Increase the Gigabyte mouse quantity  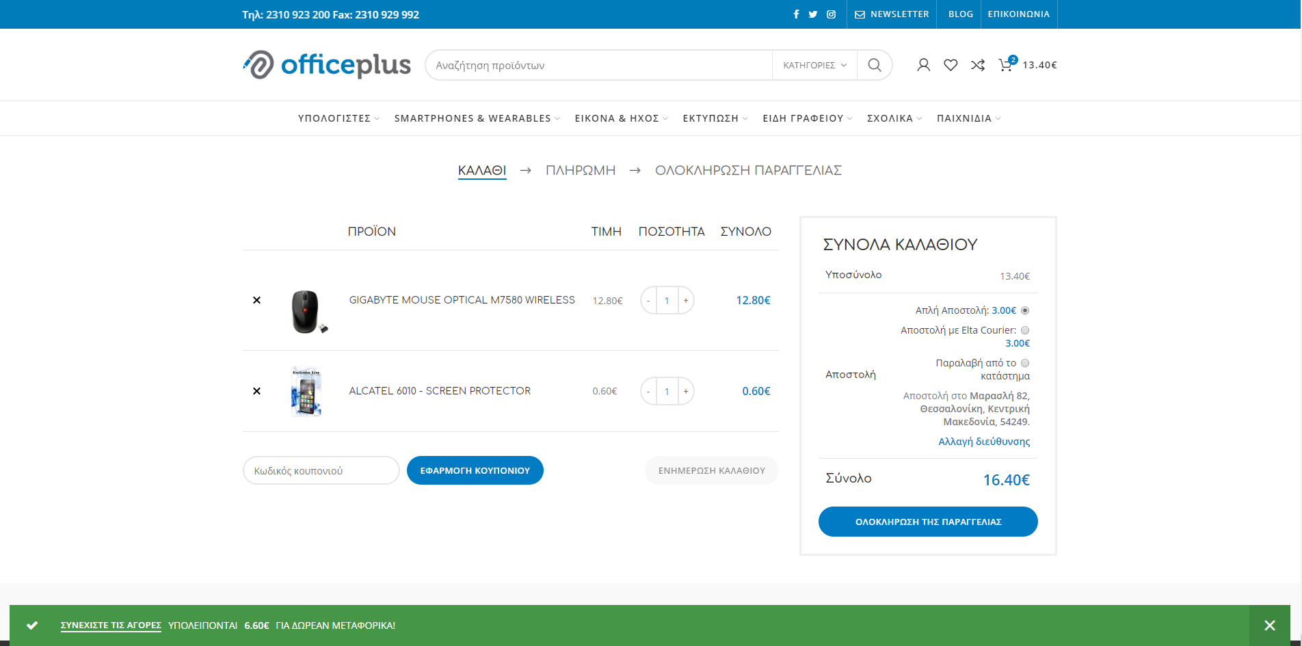pos(686,301)
